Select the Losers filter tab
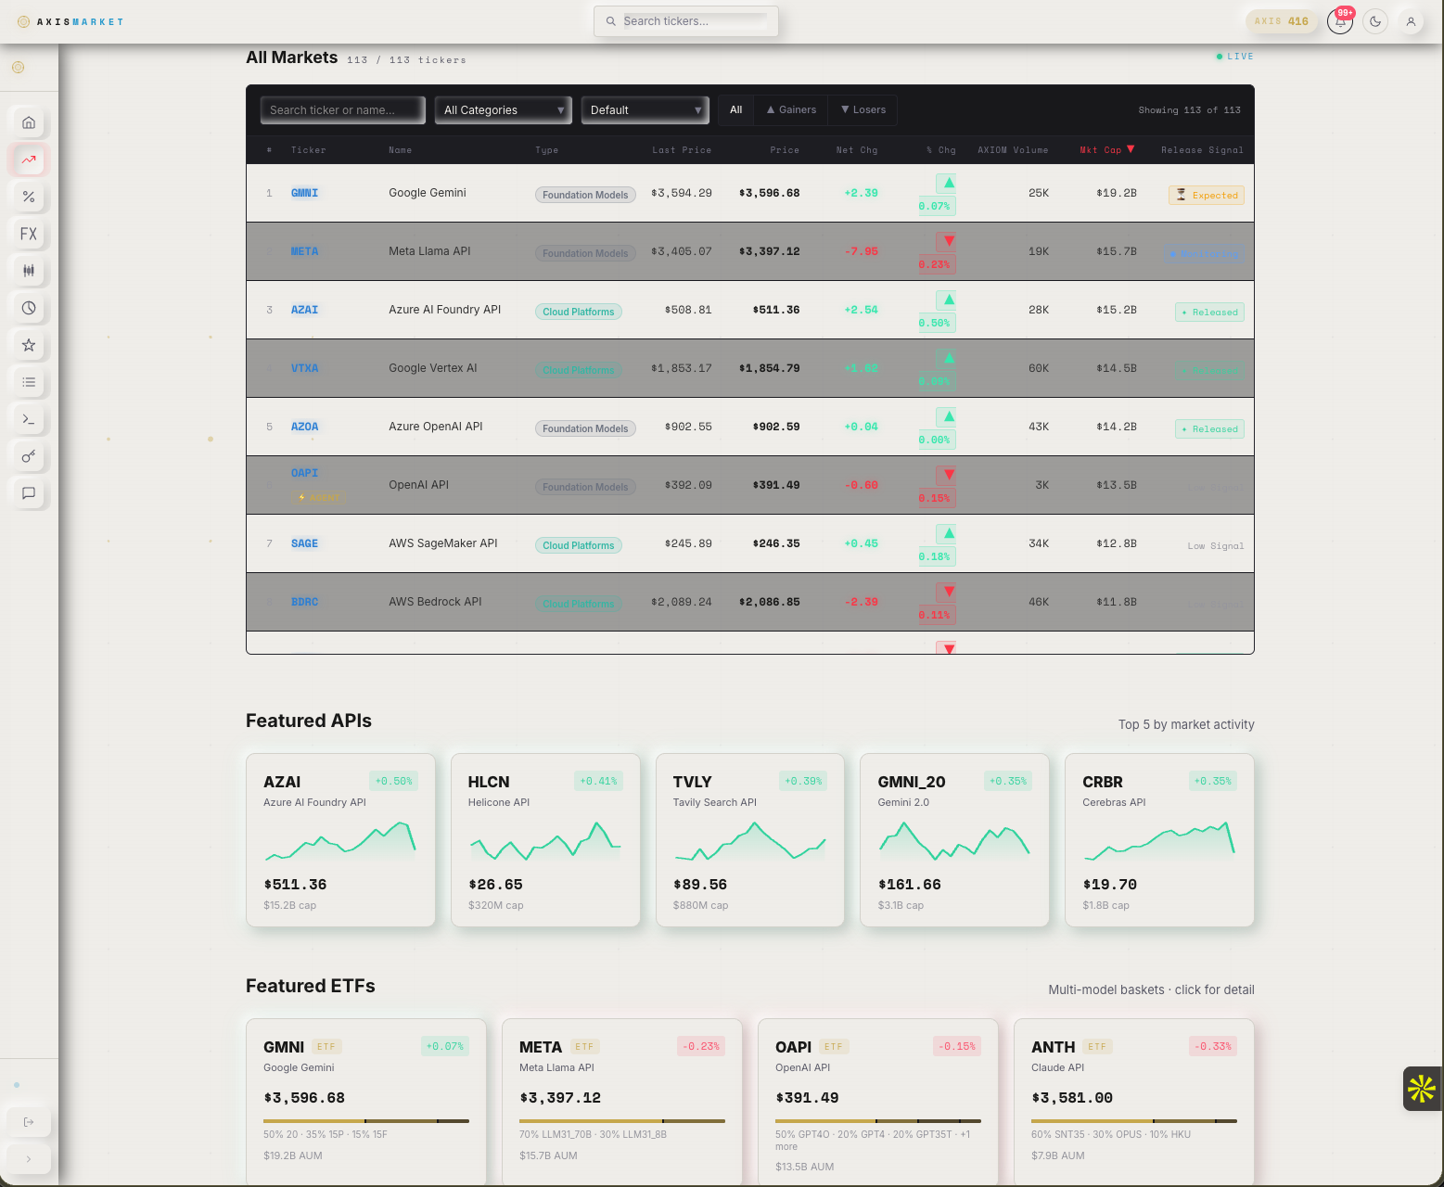Screen dimensions: 1444x1187 [x=863, y=109]
